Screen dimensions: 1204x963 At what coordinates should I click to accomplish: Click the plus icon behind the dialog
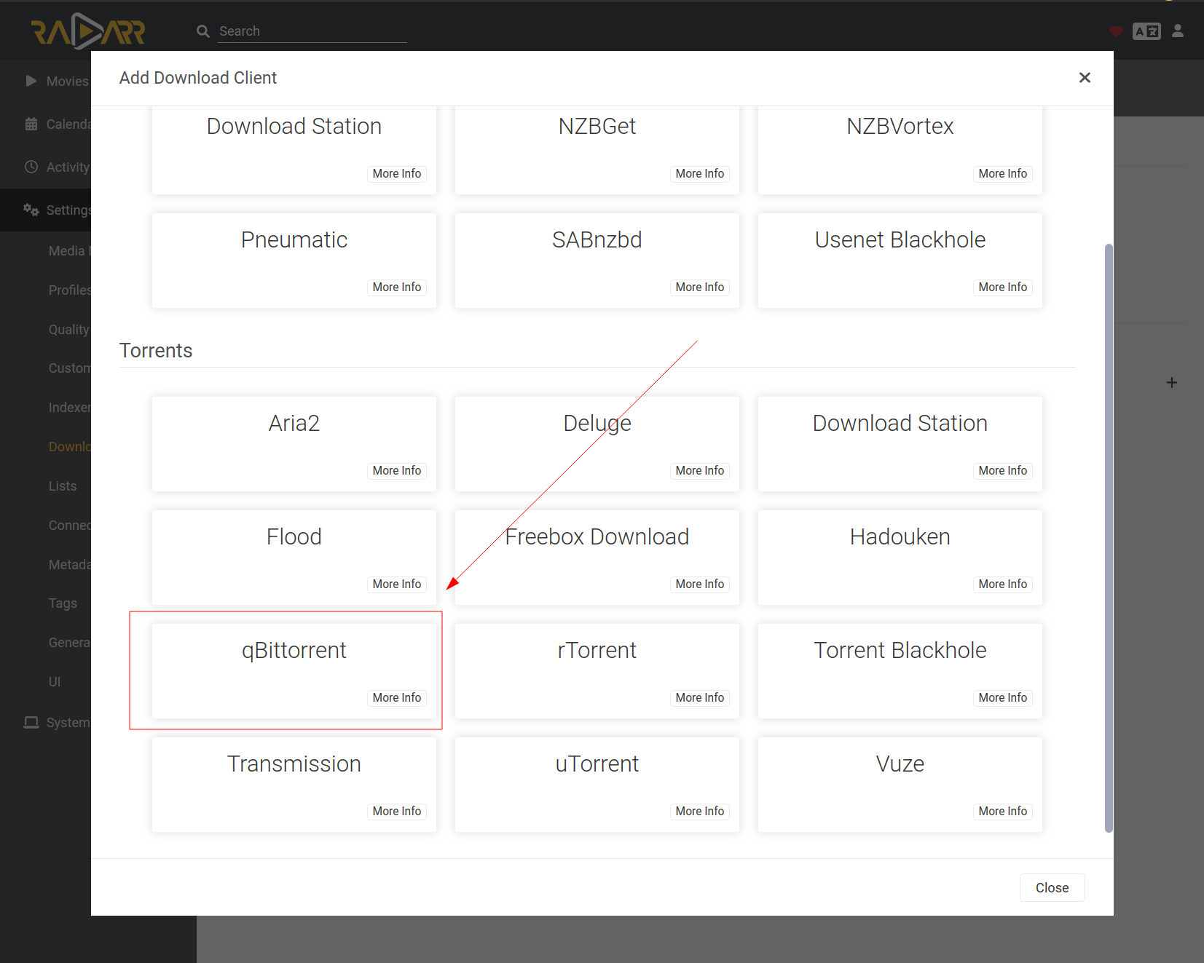(x=1172, y=382)
